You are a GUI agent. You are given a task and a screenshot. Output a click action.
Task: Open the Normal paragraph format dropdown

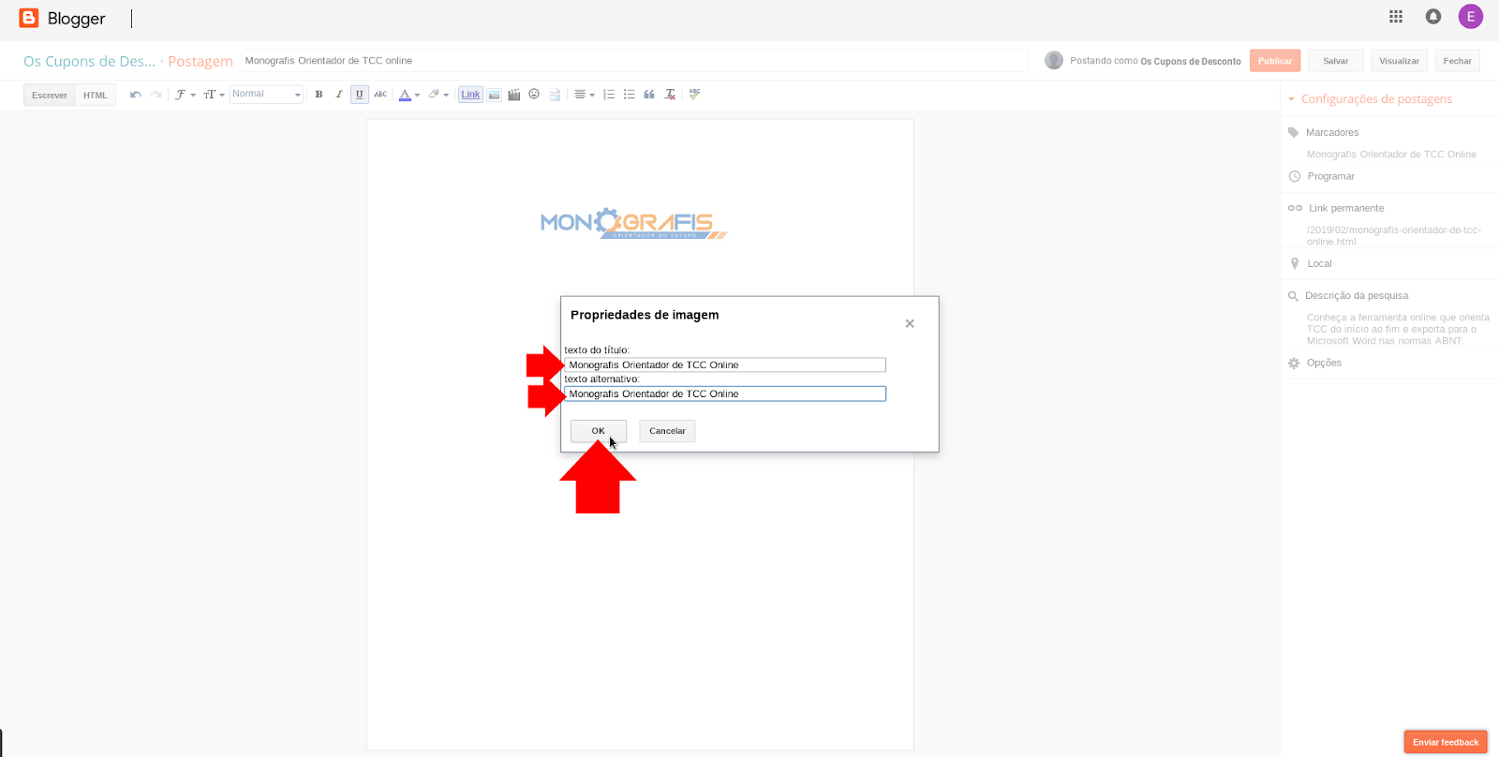266,95
